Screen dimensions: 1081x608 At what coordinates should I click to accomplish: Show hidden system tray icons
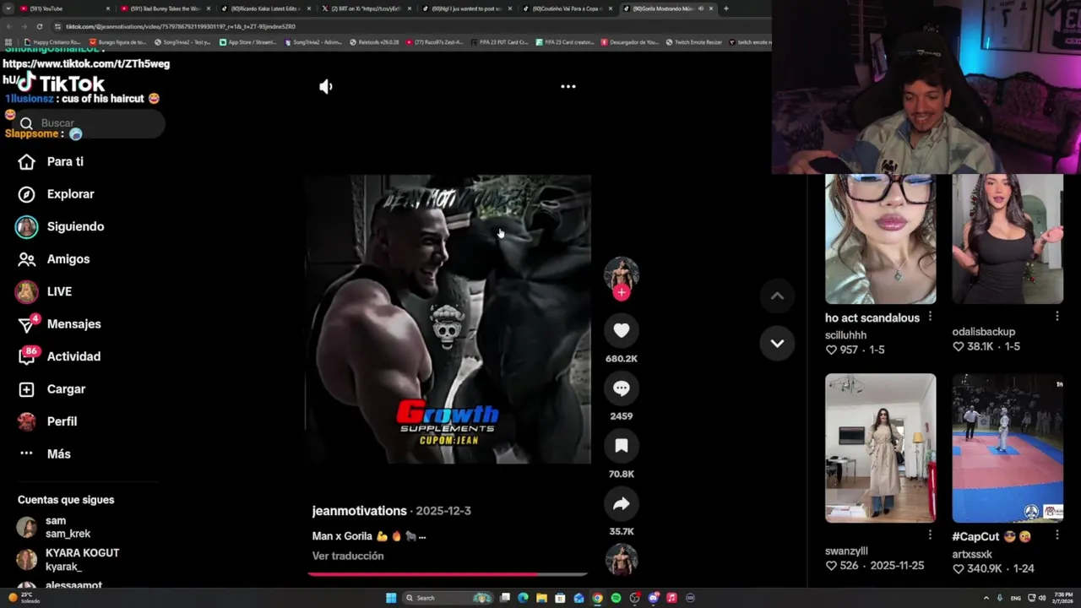pos(986,598)
